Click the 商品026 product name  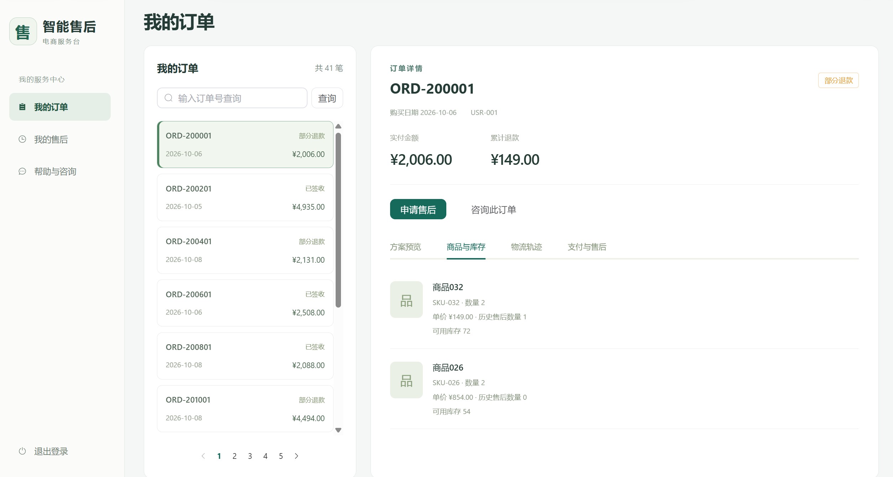(x=448, y=368)
